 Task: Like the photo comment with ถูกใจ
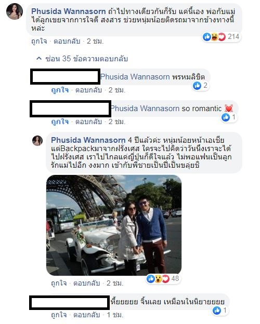click(59, 283)
